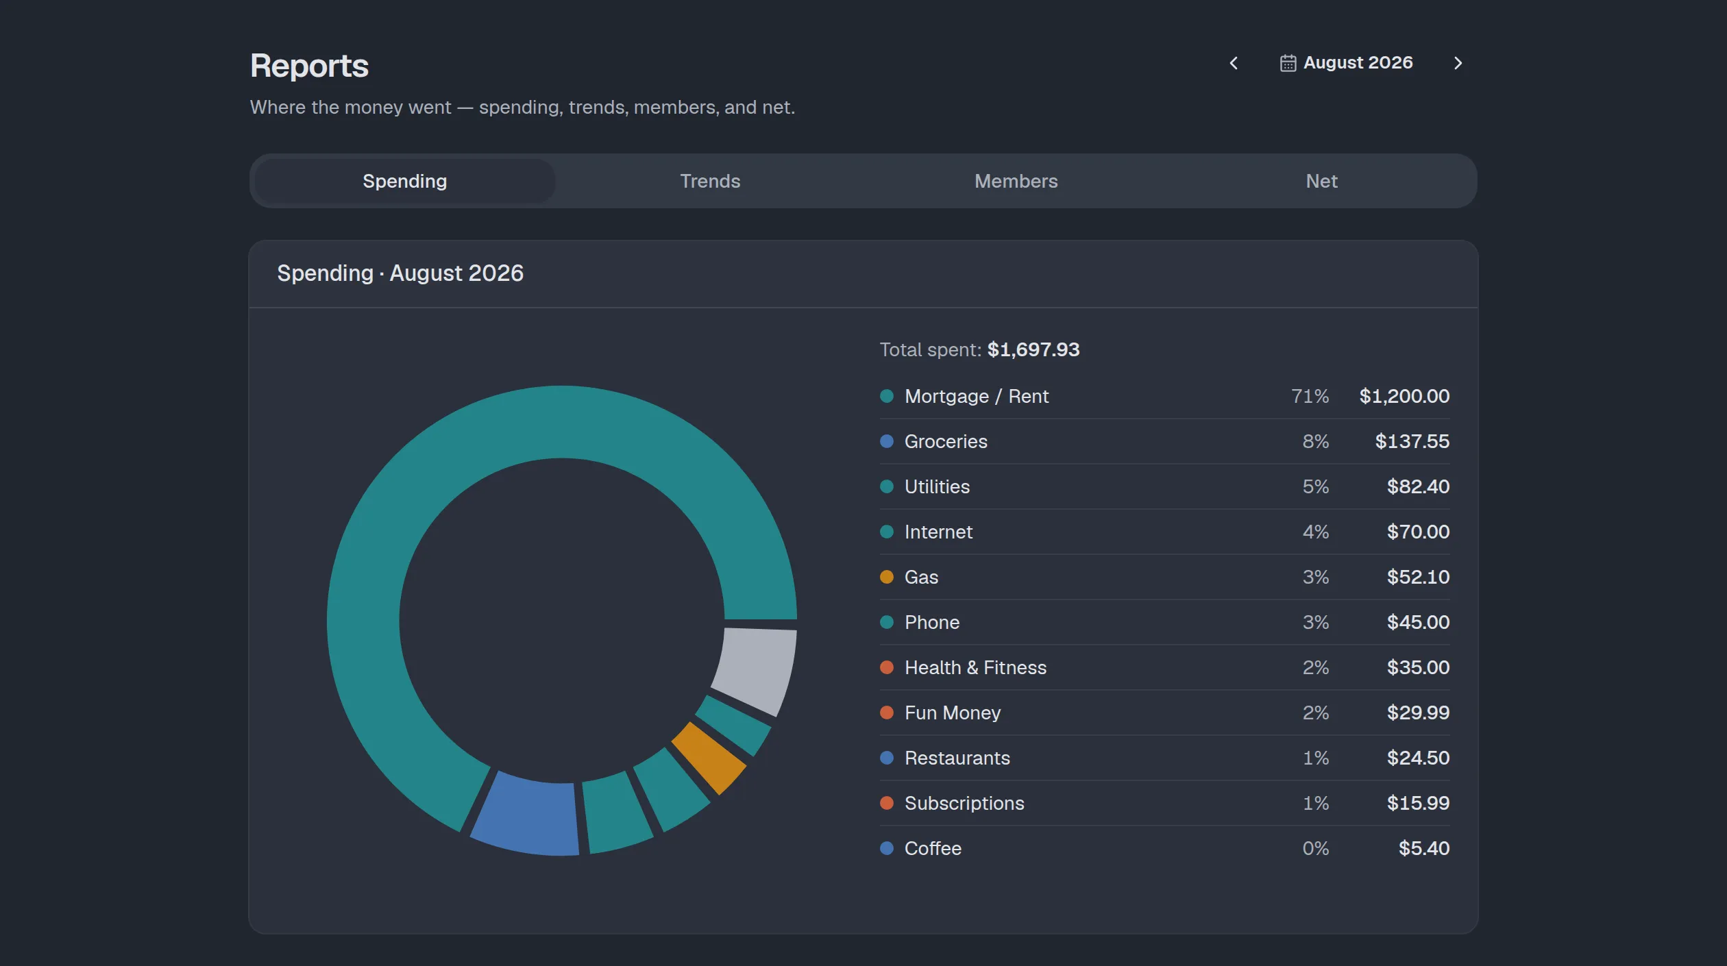Click the $5.40 Coffee amount

pos(1424,848)
